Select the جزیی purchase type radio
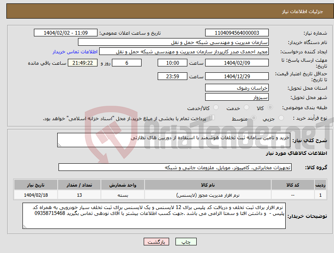Screen dimensions: 334x253 [x=281, y=118]
